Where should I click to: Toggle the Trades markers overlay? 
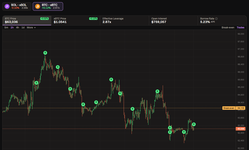tap(241, 27)
